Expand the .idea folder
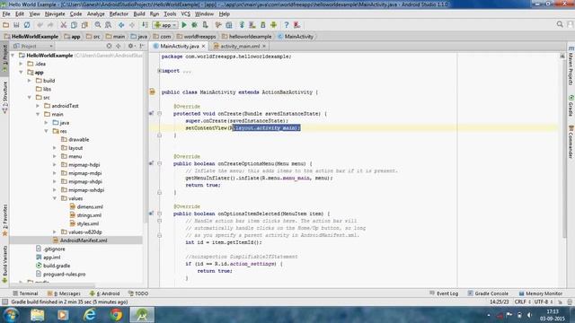The height and width of the screenshot is (323, 575). pyautogui.click(x=21, y=64)
